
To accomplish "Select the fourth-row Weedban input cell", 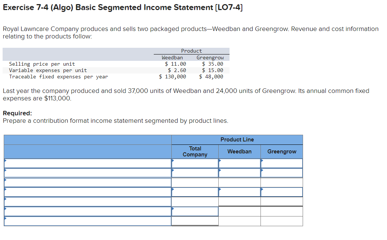I will [239, 192].
